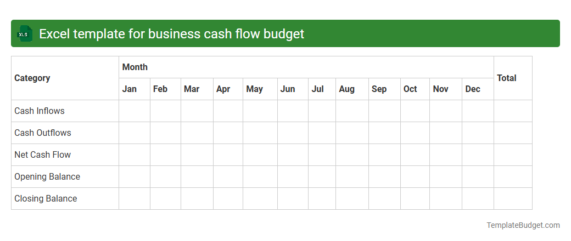
Task: Click the Category column header
Action: pyautogui.click(x=65, y=78)
